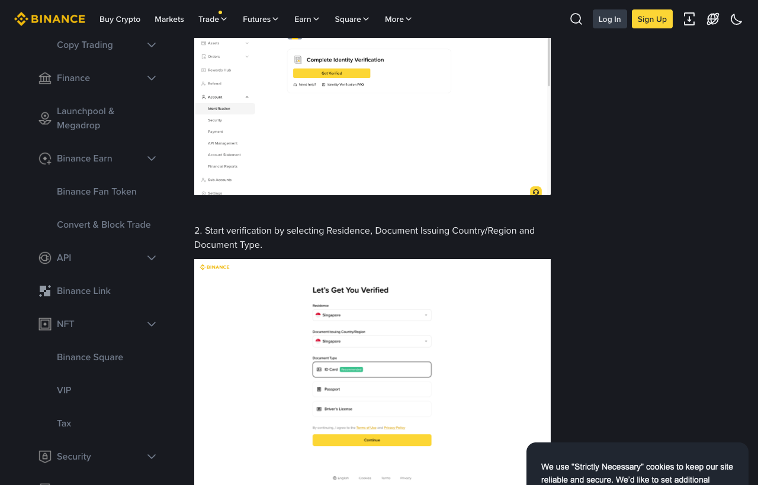Expand the NFT sidebar section

(152, 324)
